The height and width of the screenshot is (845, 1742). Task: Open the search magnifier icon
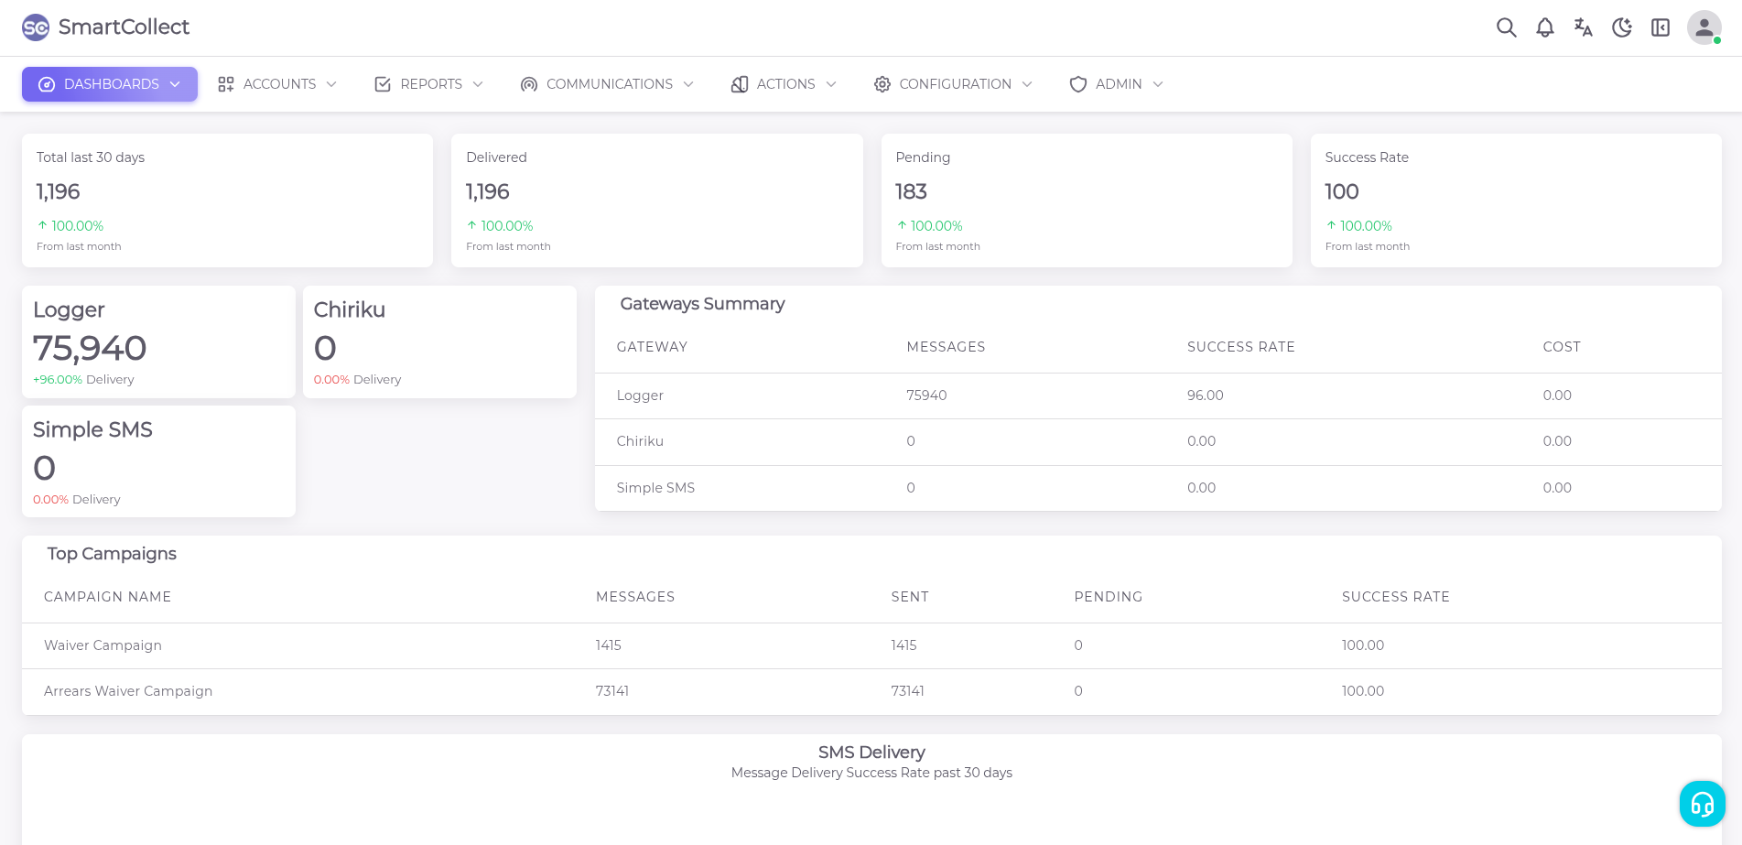[1506, 27]
